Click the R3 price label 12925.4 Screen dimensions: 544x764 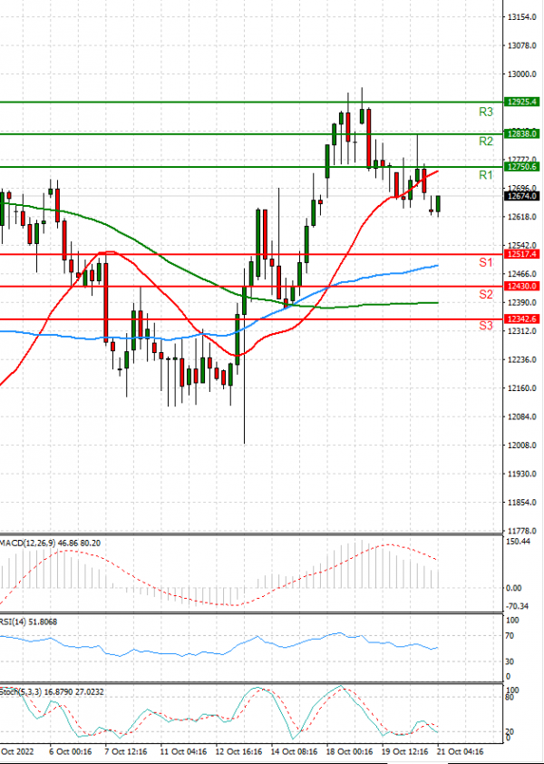(x=522, y=102)
